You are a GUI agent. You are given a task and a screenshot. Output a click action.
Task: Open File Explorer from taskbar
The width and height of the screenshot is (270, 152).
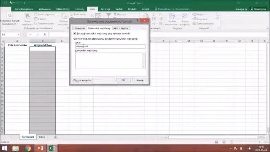point(16,148)
